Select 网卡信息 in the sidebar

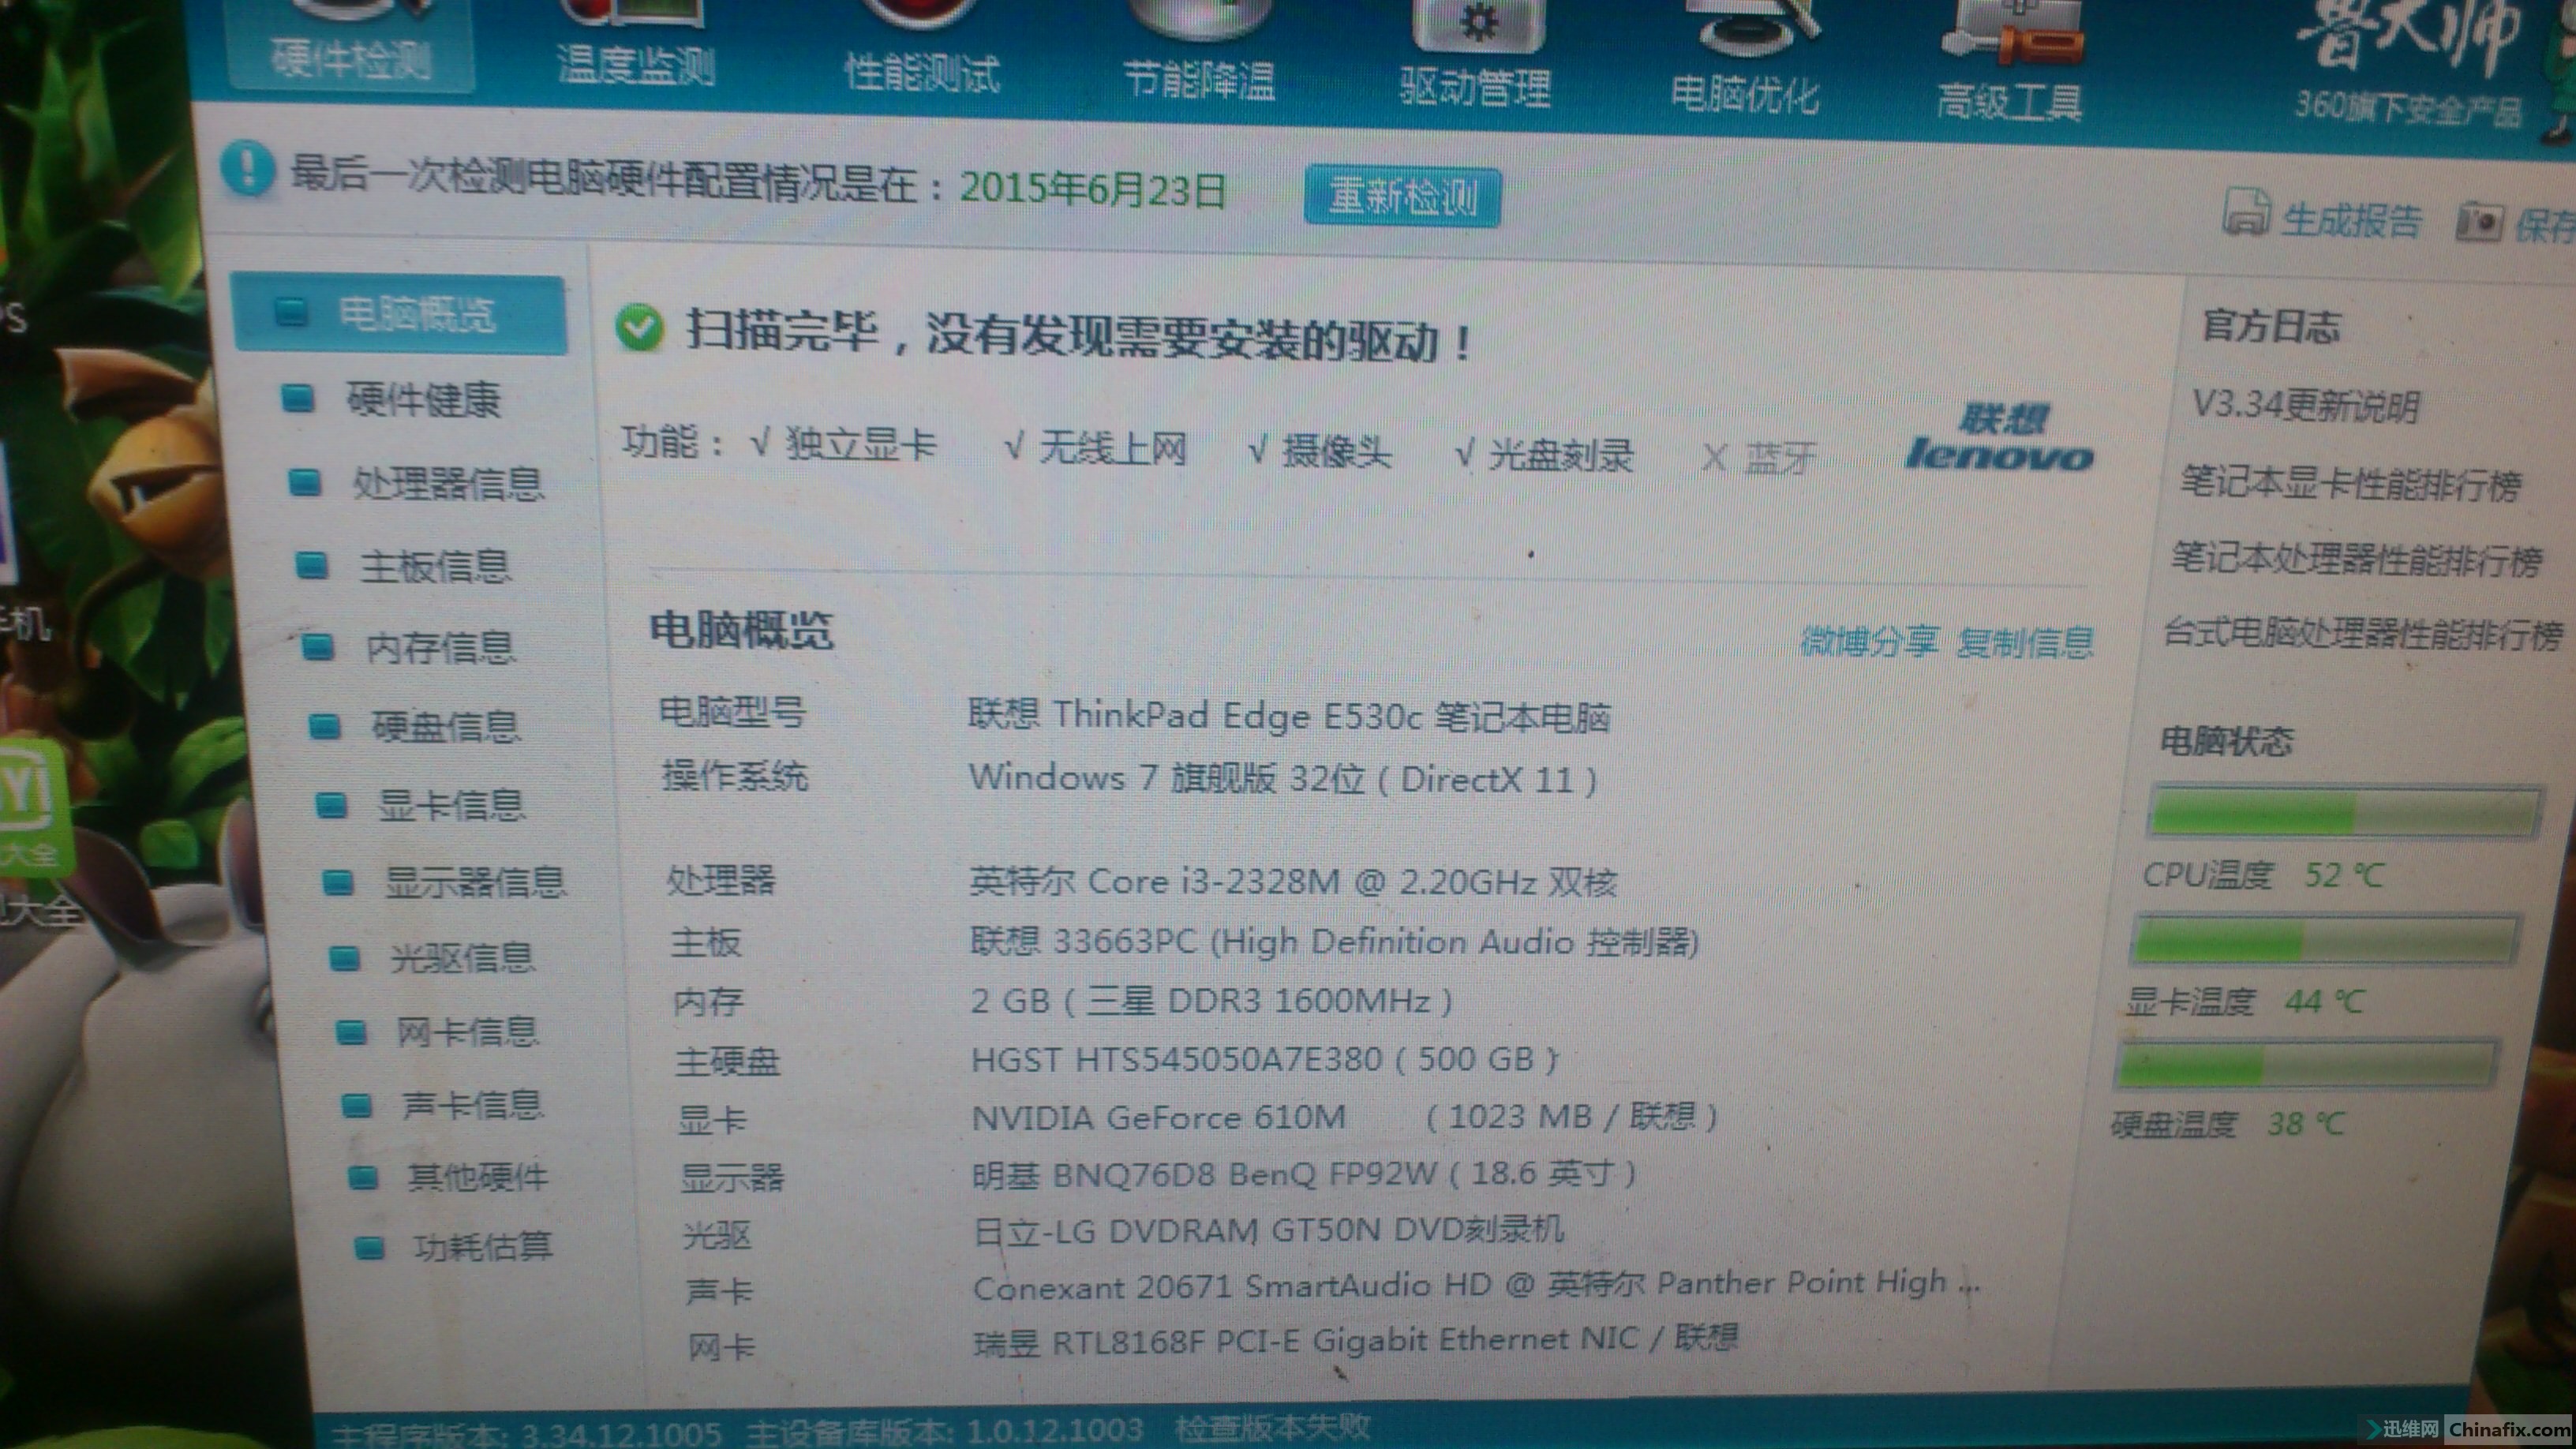point(468,1032)
